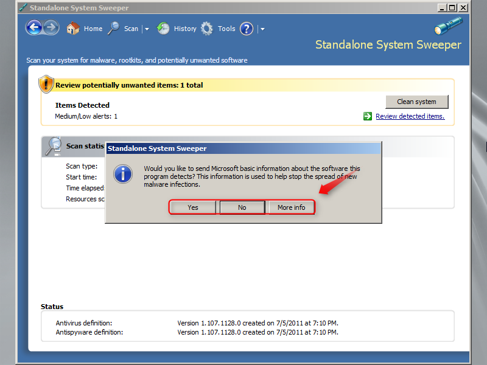Screen dimensions: 487x365
Task: Click the Tools gear icon
Action: pyautogui.click(x=207, y=28)
